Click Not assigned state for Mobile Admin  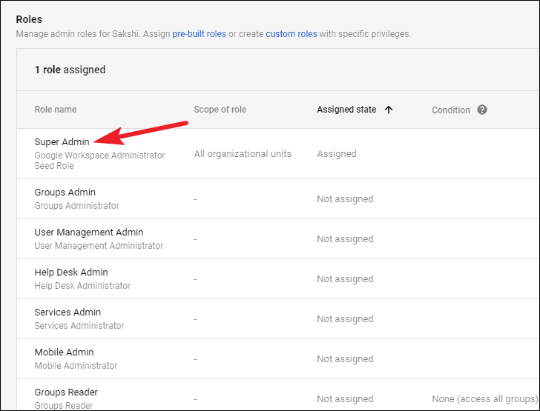345,359
